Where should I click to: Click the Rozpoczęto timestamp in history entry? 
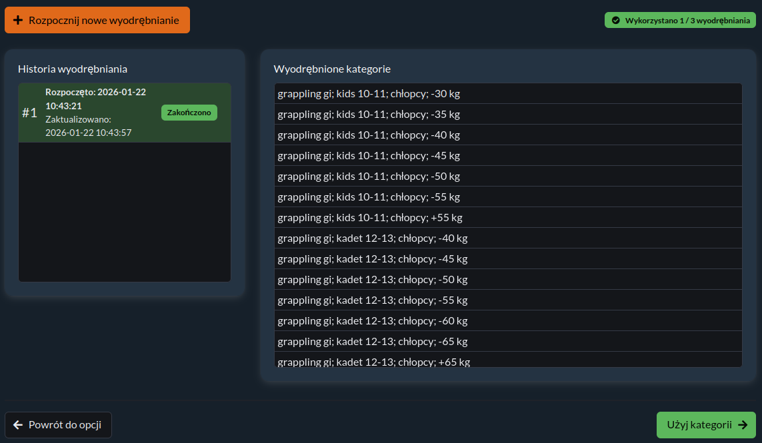95,99
